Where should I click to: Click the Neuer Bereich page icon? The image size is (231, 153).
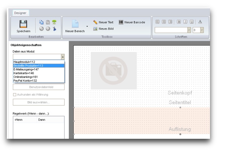[x=75, y=24]
